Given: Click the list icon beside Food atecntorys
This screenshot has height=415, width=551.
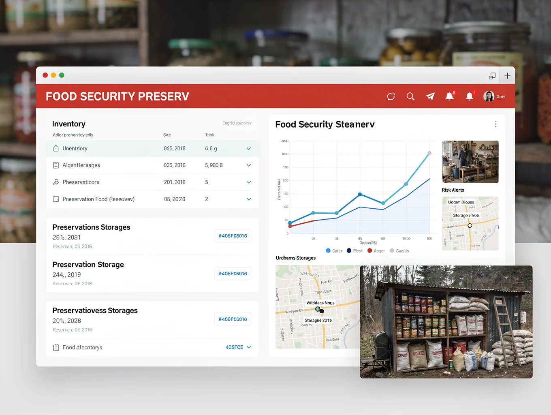Looking at the screenshot, I should click(x=56, y=347).
